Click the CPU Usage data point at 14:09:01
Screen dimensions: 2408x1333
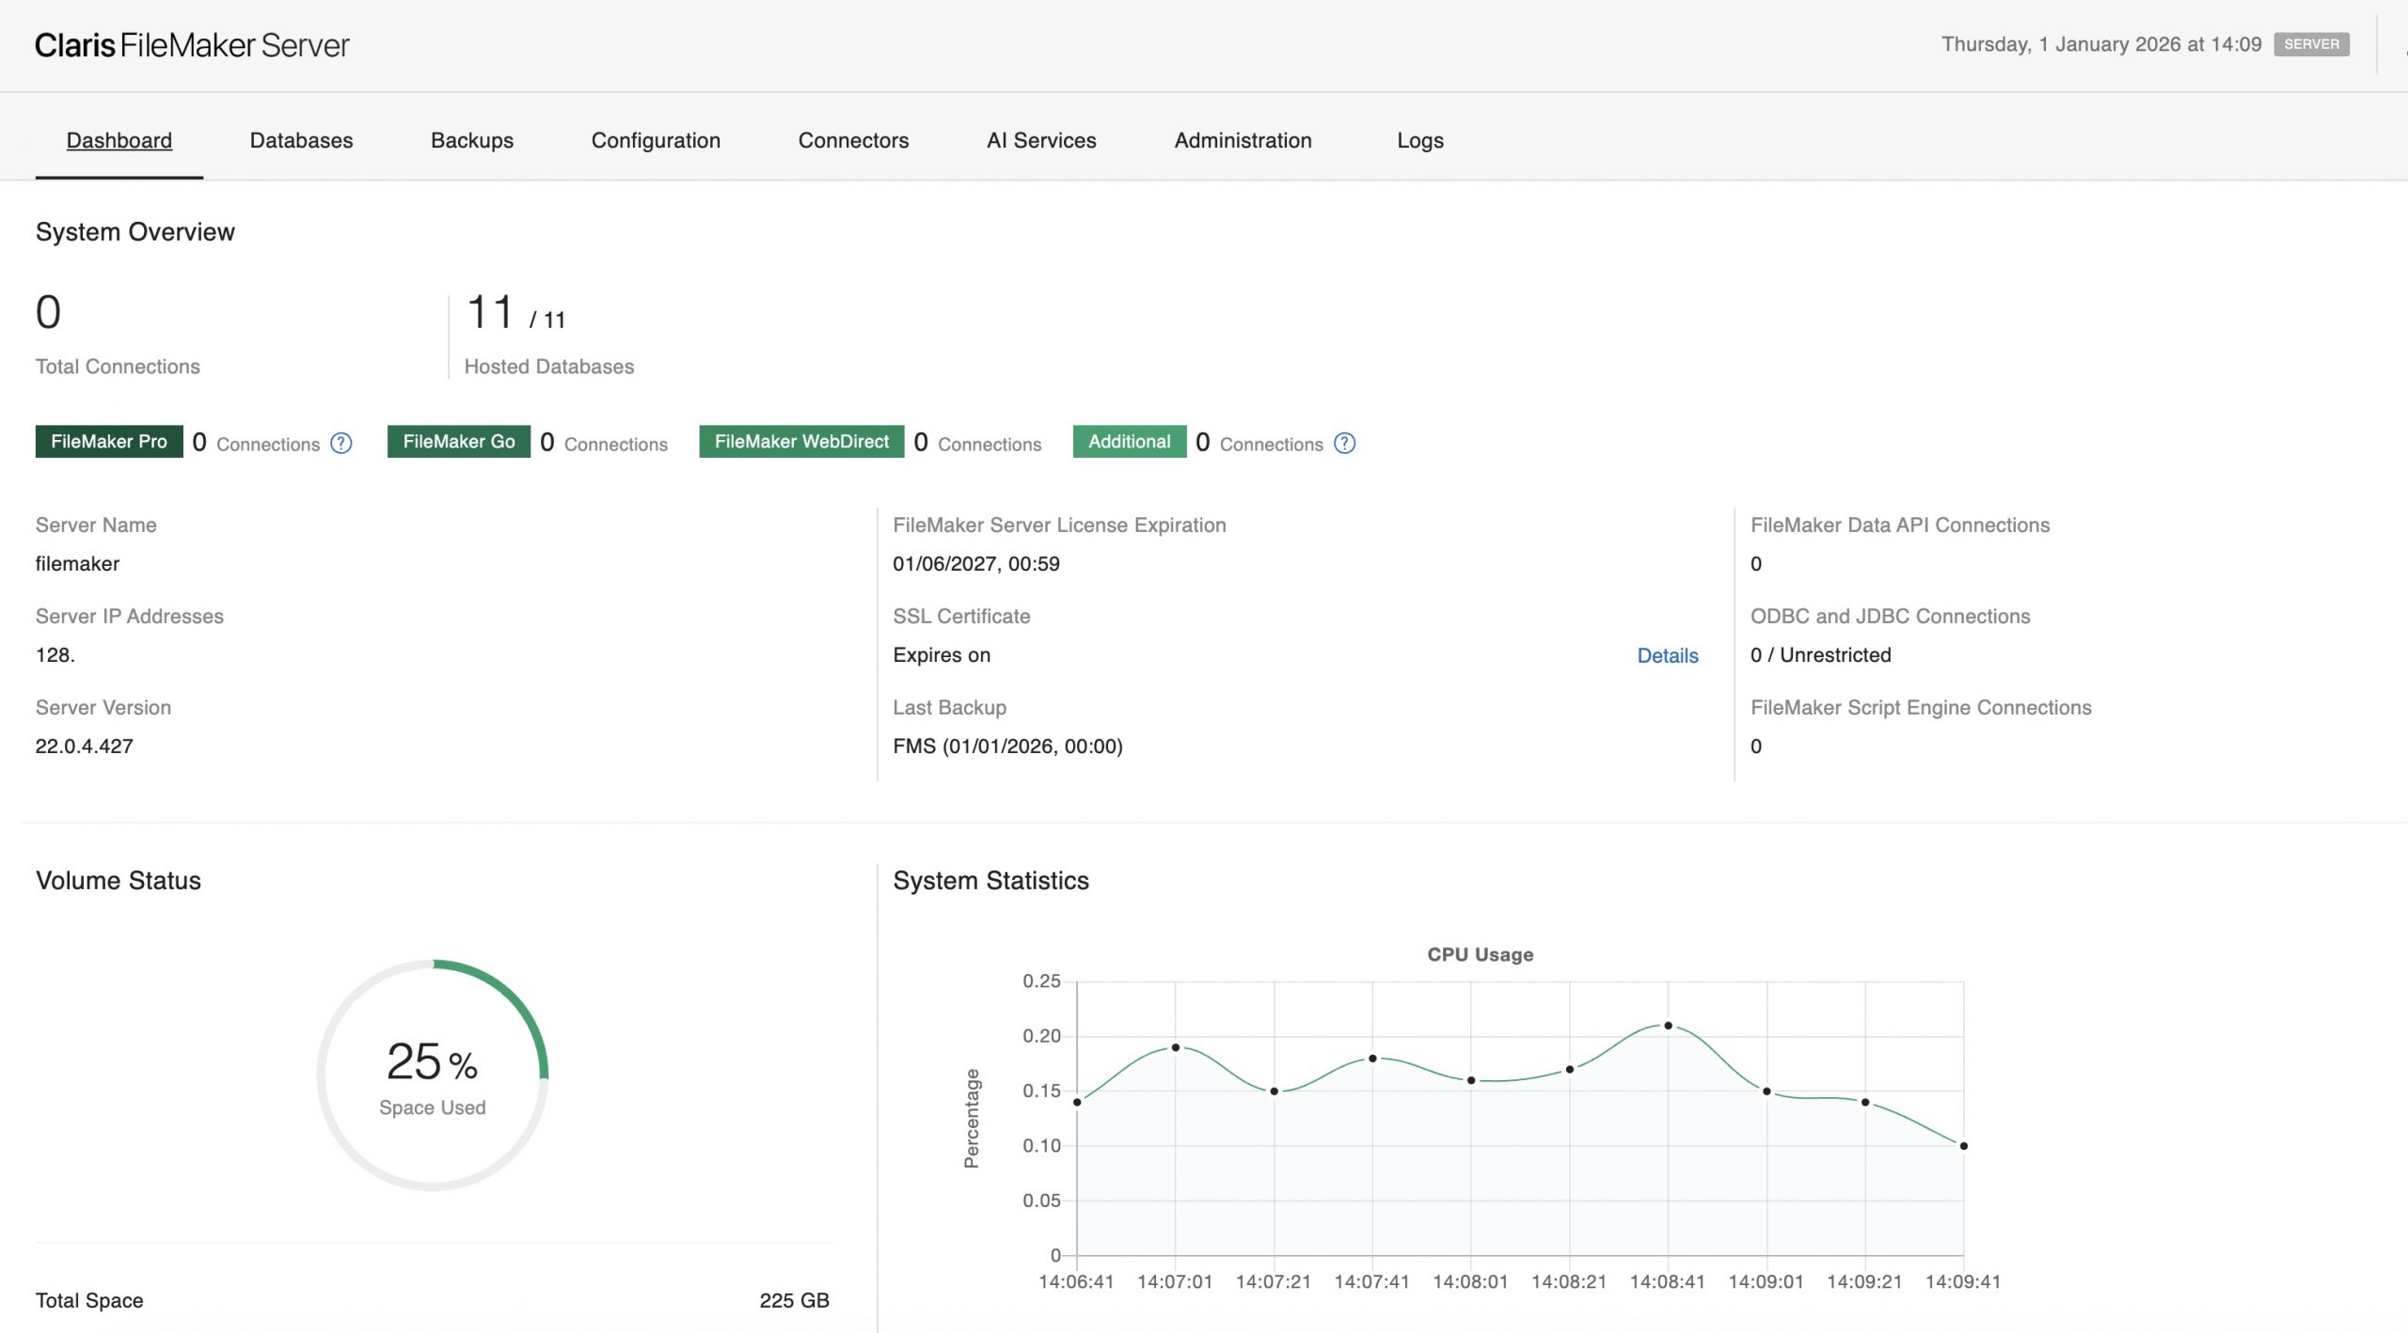pos(1766,1091)
